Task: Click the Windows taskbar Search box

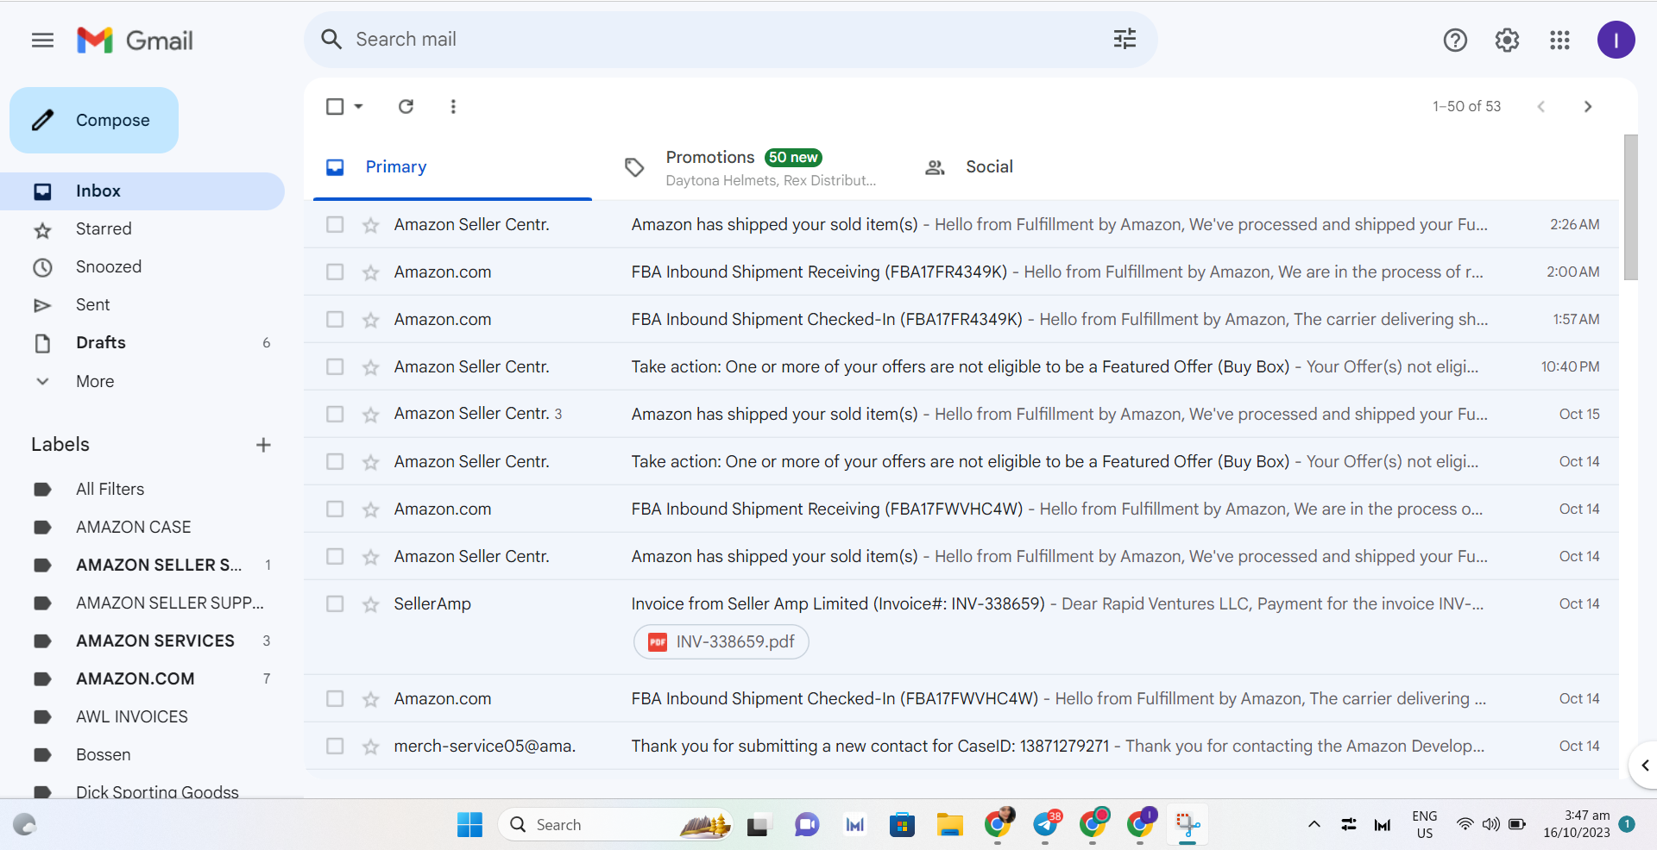Action: [x=616, y=825]
